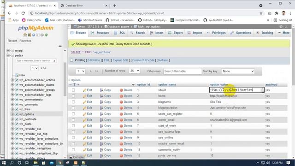Select checkbox for admin_email row

(x=73, y=120)
